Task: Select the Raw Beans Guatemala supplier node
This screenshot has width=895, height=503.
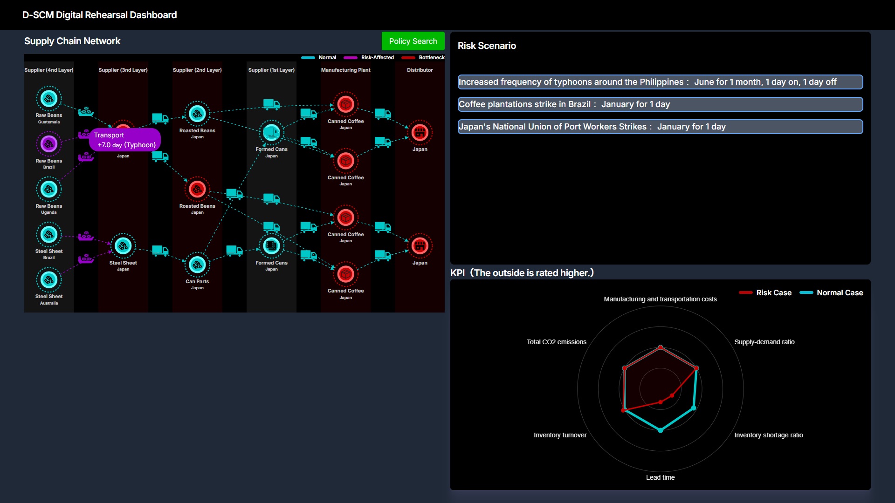Action: pyautogui.click(x=49, y=98)
